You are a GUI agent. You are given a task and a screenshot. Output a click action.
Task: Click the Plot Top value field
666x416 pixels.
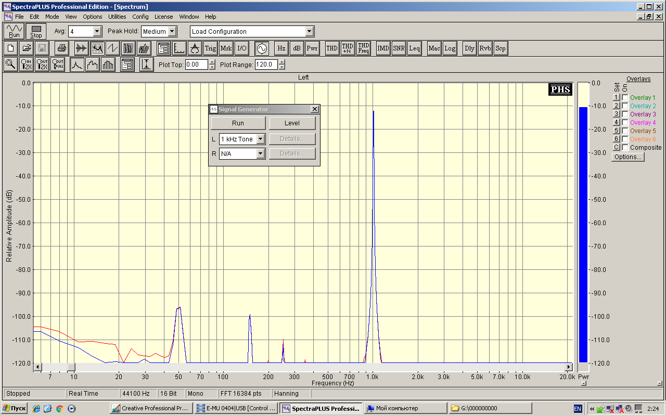(x=197, y=65)
